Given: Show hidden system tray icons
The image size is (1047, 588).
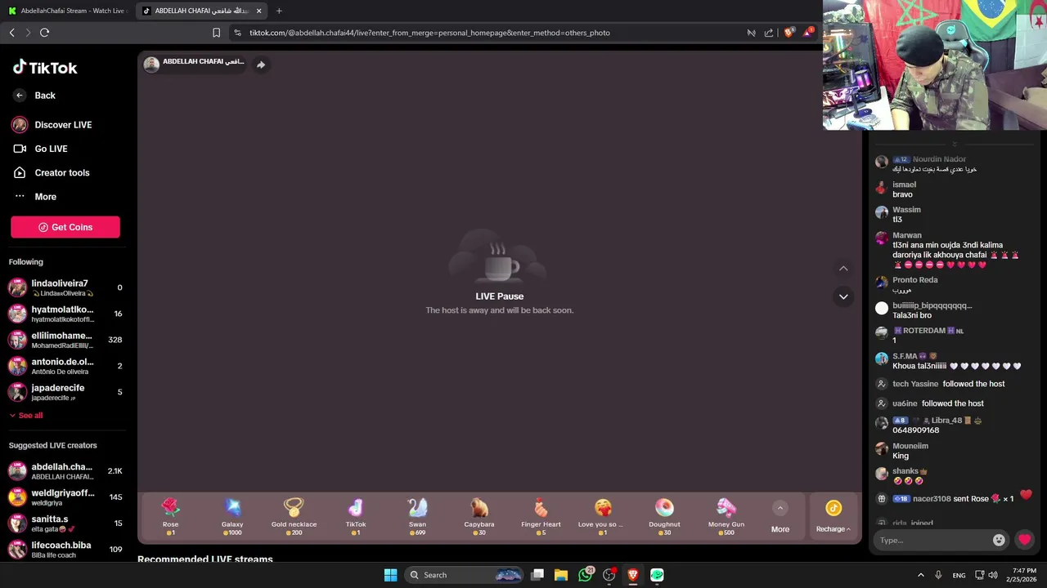Looking at the screenshot, I should pyautogui.click(x=920, y=575).
